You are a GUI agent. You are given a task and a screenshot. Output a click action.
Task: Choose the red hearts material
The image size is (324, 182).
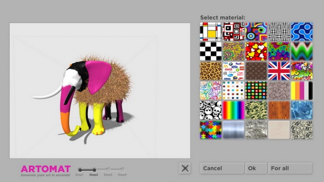(256, 51)
